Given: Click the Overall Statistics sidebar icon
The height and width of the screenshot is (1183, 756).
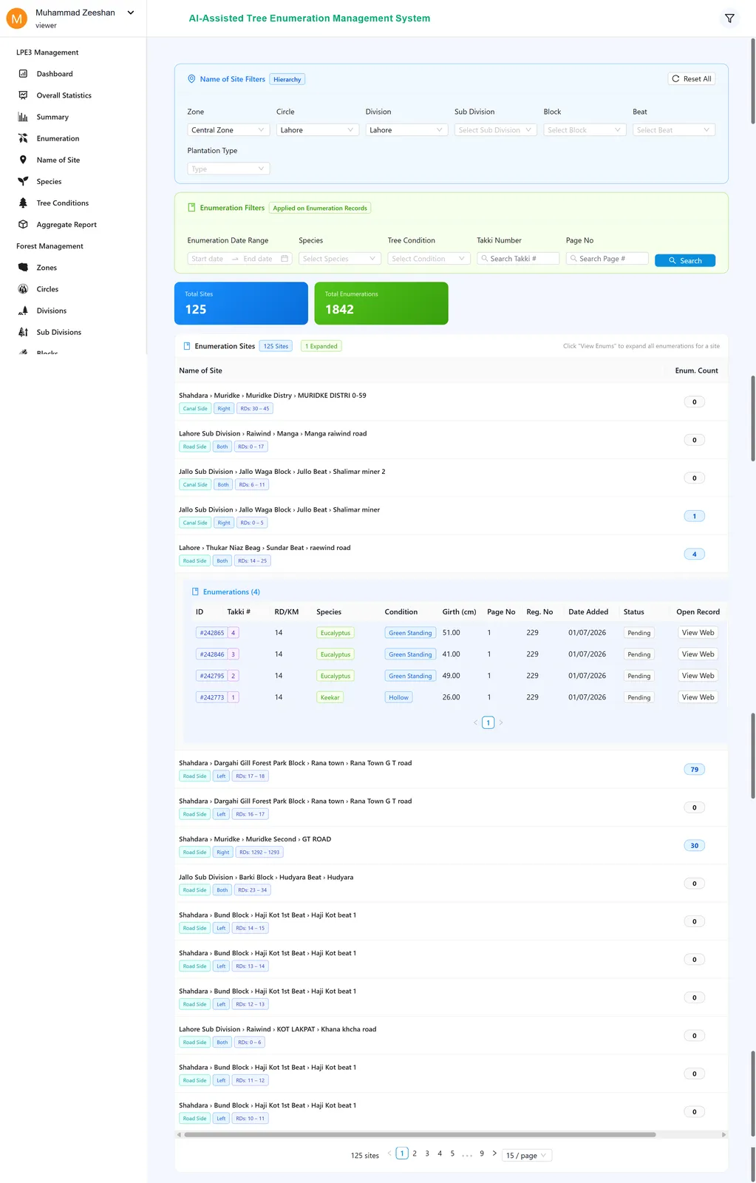Looking at the screenshot, I should (23, 95).
